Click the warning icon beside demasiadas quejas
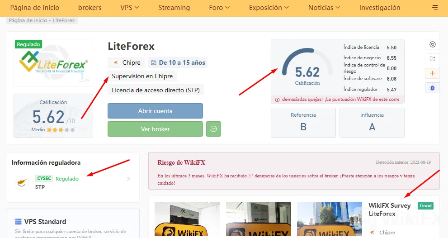This screenshot has height=238, width=448. (x=277, y=100)
